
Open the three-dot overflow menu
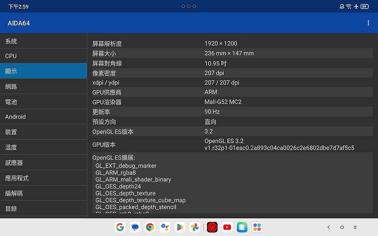pyautogui.click(x=368, y=23)
